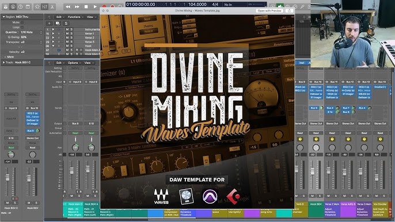Image resolution: width=395 pixels, height=222 pixels.
Task: Open the tracks area Functions menu
Action: coord(75,17)
